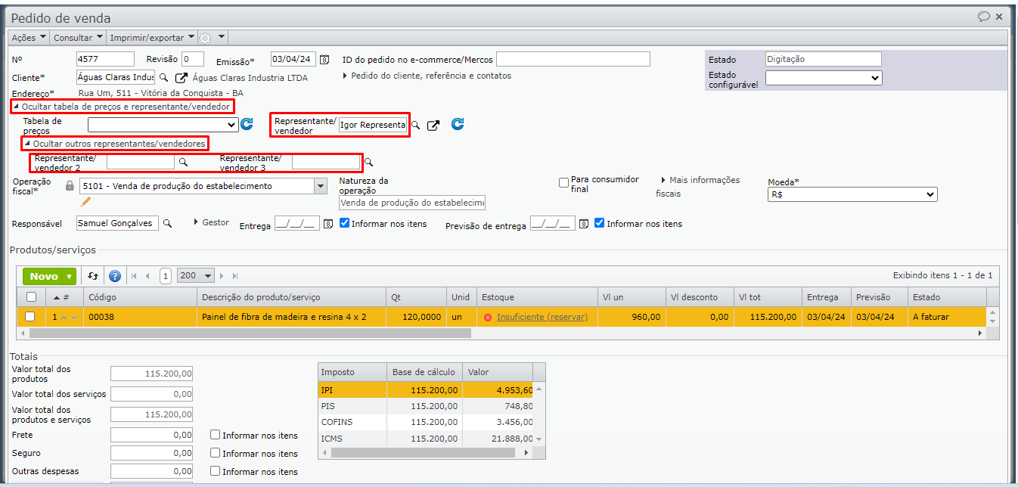Open calendar next to Previsão de entrega
The width and height of the screenshot is (1018, 487).
pos(583,224)
